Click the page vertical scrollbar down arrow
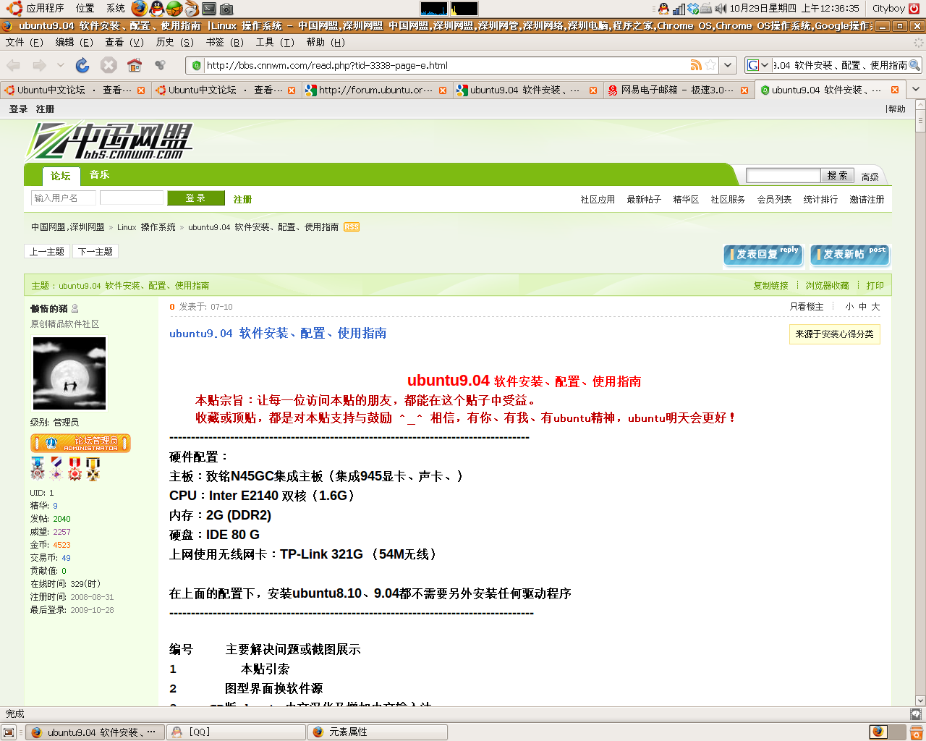This screenshot has width=926, height=741. (x=920, y=700)
